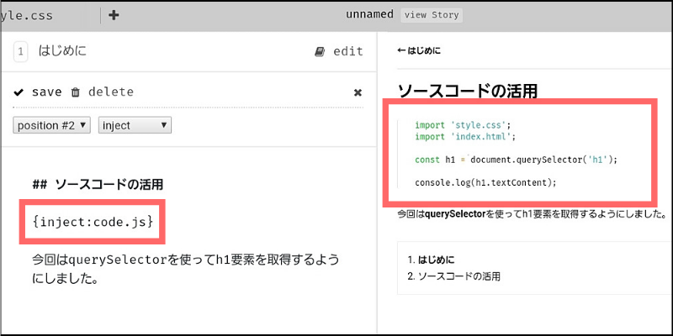Screen dimensions: 673x336
Task: Click the book icon beside edit
Action: (x=320, y=52)
